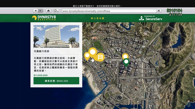
Task: Open the browser history dropdown
Action: tap(56, 11)
